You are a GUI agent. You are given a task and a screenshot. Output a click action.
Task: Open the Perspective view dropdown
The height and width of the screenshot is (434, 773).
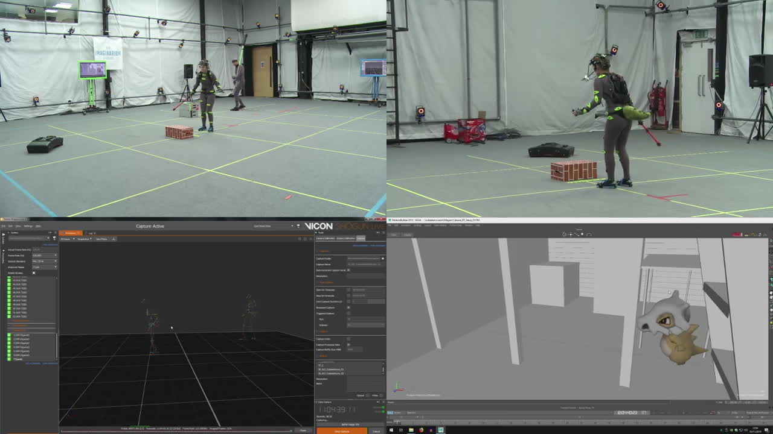coord(83,239)
